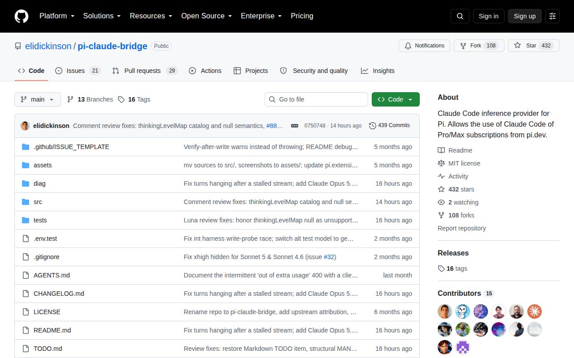Click the notifications bell icon
The width and height of the screenshot is (574, 358).
(408, 46)
